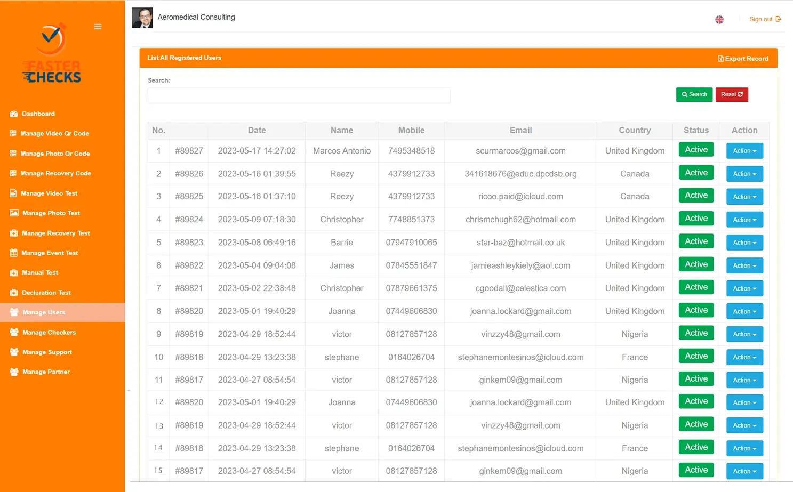Open the Action dropdown for Reezy's first record

click(744, 173)
